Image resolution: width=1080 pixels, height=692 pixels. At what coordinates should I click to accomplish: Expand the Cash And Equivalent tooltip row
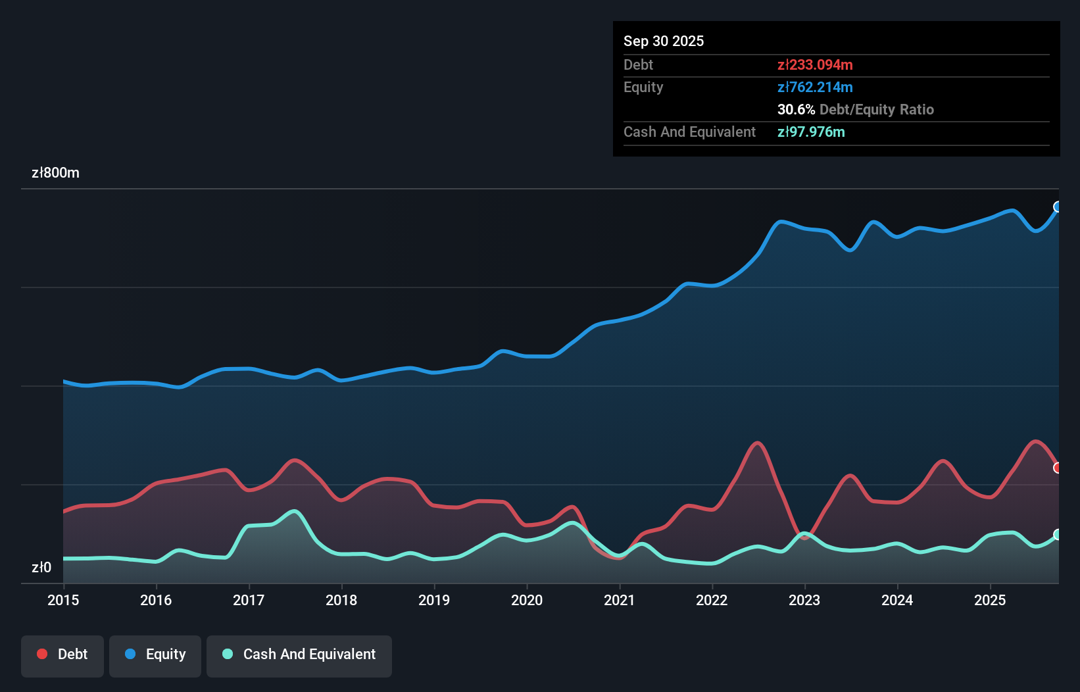[x=689, y=132]
